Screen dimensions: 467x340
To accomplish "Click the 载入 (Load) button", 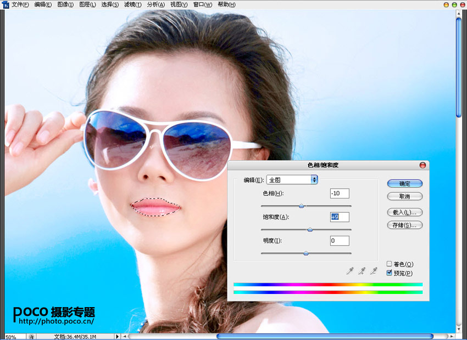I will tap(404, 212).
